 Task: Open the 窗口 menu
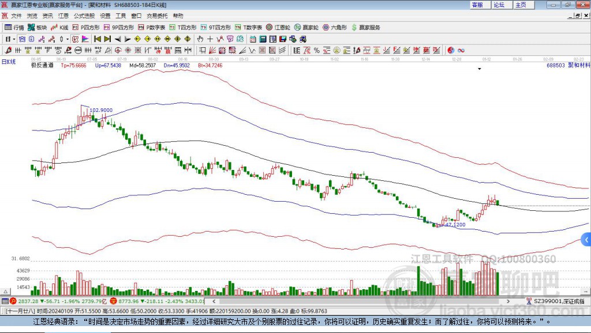[x=136, y=16]
